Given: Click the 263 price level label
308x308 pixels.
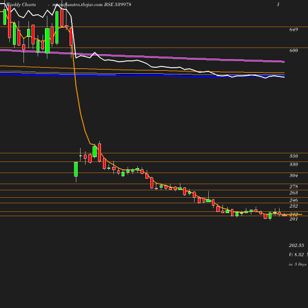Looking at the screenshot, I should click(294, 193).
